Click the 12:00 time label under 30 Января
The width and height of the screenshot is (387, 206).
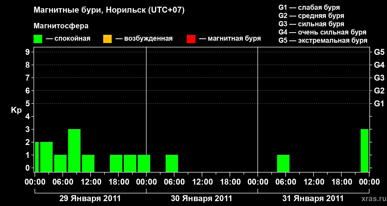tap(202, 182)
